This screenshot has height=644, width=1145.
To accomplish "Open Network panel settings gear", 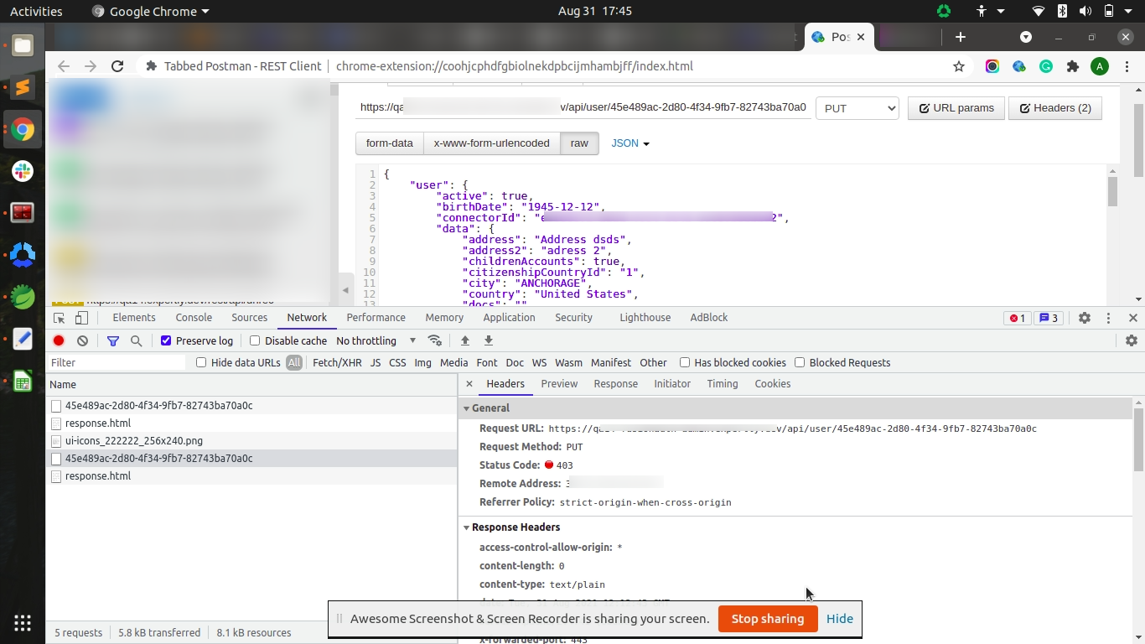I will [x=1132, y=340].
